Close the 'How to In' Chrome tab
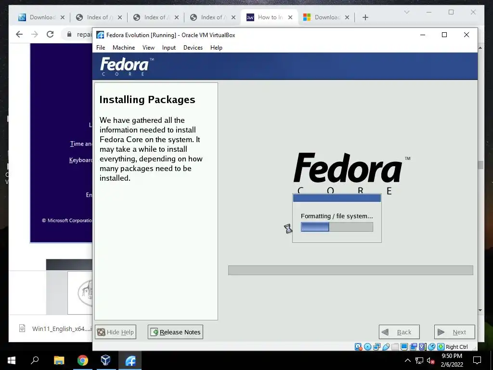This screenshot has width=493, height=370. tap(290, 17)
